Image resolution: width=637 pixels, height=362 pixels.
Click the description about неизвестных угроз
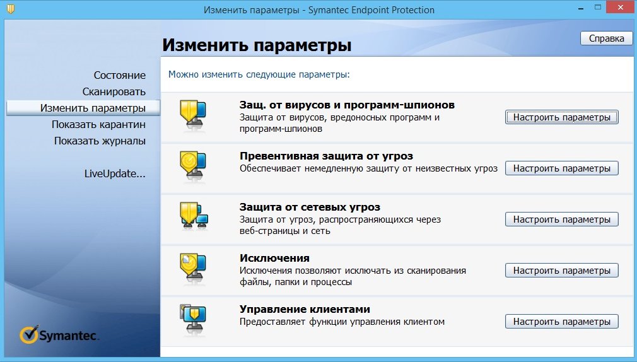368,168
